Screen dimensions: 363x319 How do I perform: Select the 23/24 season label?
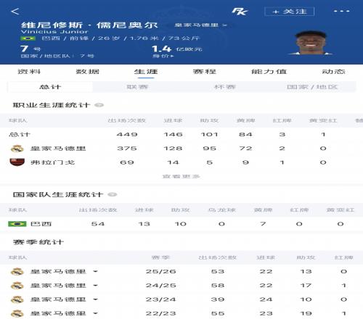[x=160, y=299]
